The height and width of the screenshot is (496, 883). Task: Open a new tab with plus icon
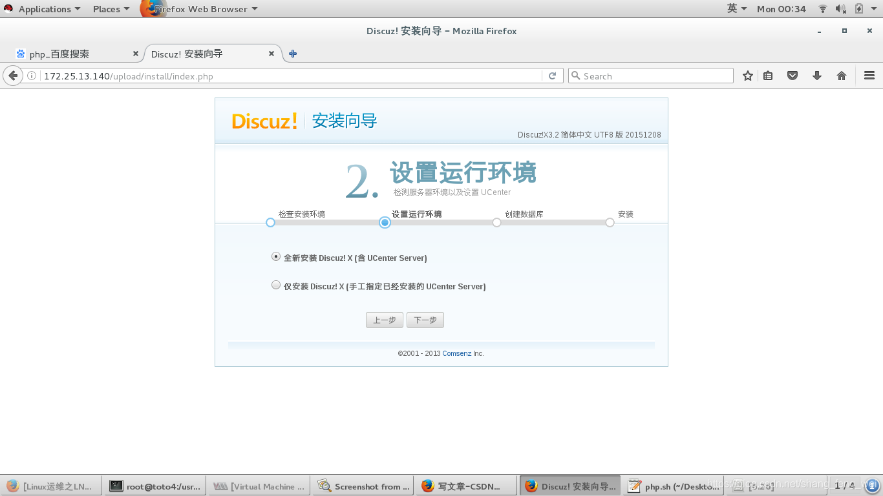(x=293, y=54)
